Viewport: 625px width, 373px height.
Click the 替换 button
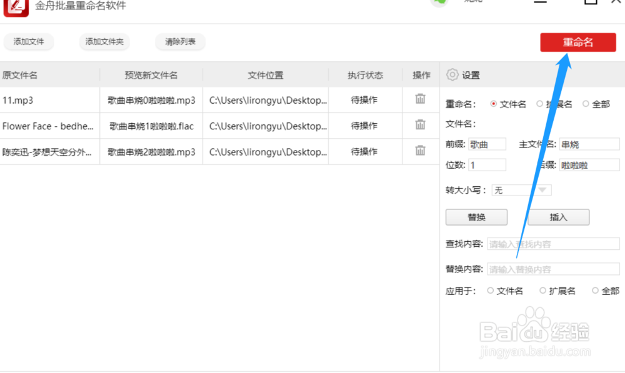coord(476,217)
